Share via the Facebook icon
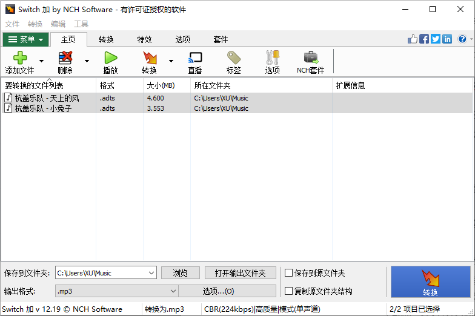The height and width of the screenshot is (316, 475). (x=424, y=39)
